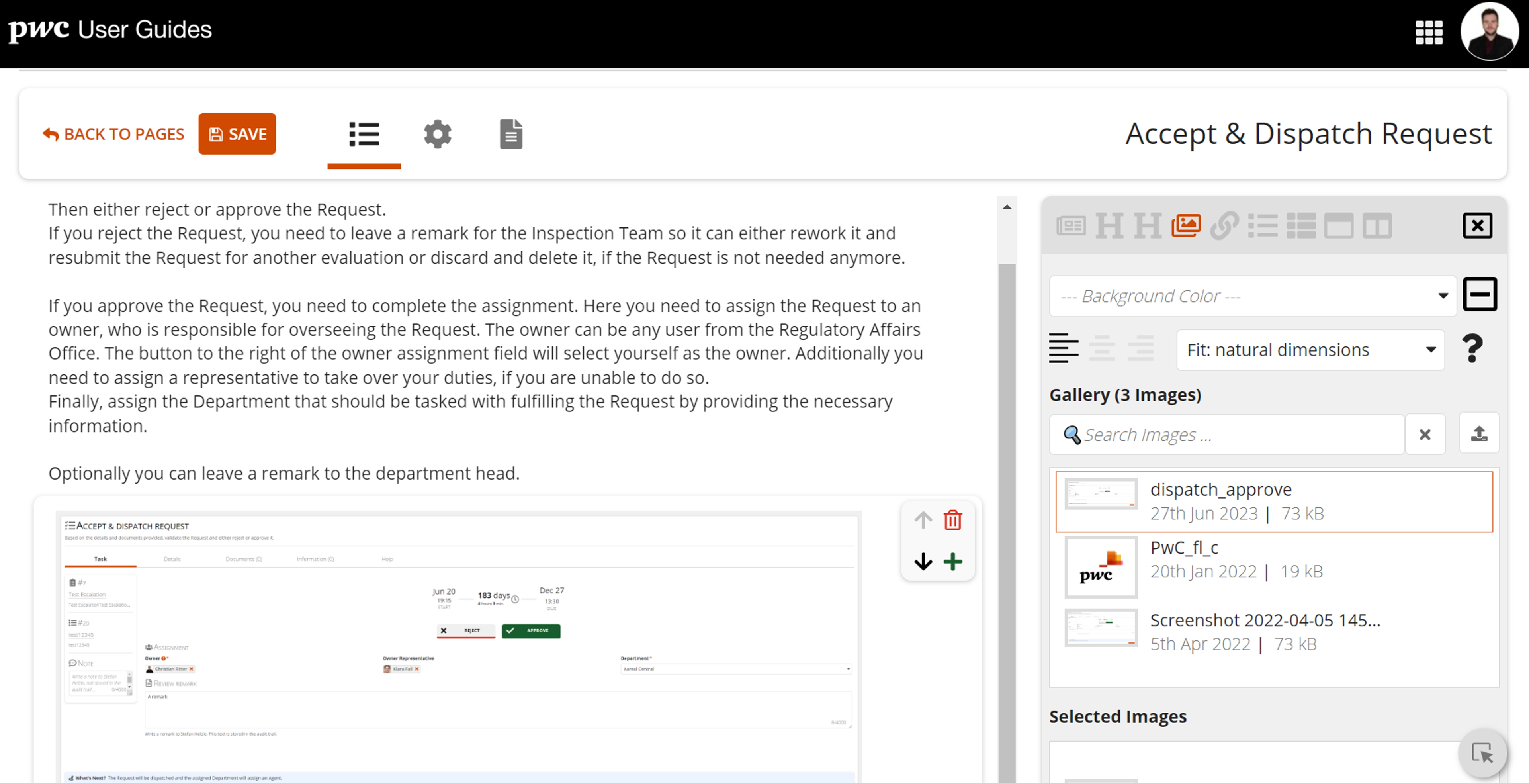Delete the image block with trash icon
Screen dimensions: 1529x783
click(x=953, y=520)
